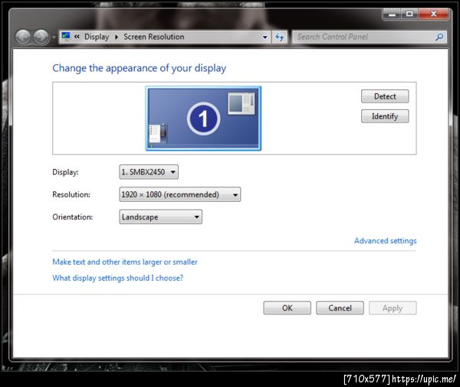Open the Resolution dropdown 1920 × 1080

point(180,194)
